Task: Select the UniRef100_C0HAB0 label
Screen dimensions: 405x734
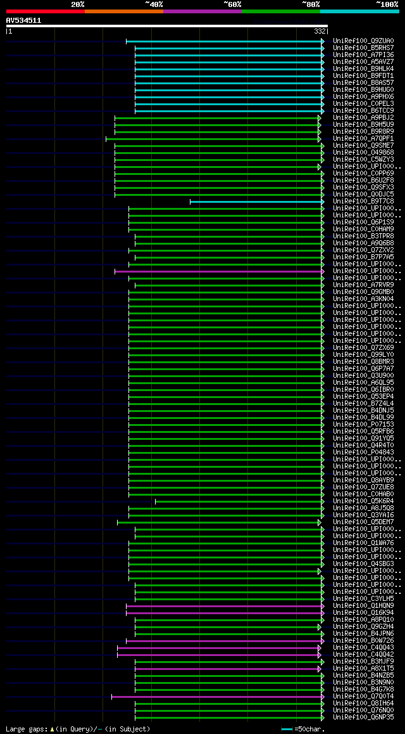Action: (x=363, y=495)
